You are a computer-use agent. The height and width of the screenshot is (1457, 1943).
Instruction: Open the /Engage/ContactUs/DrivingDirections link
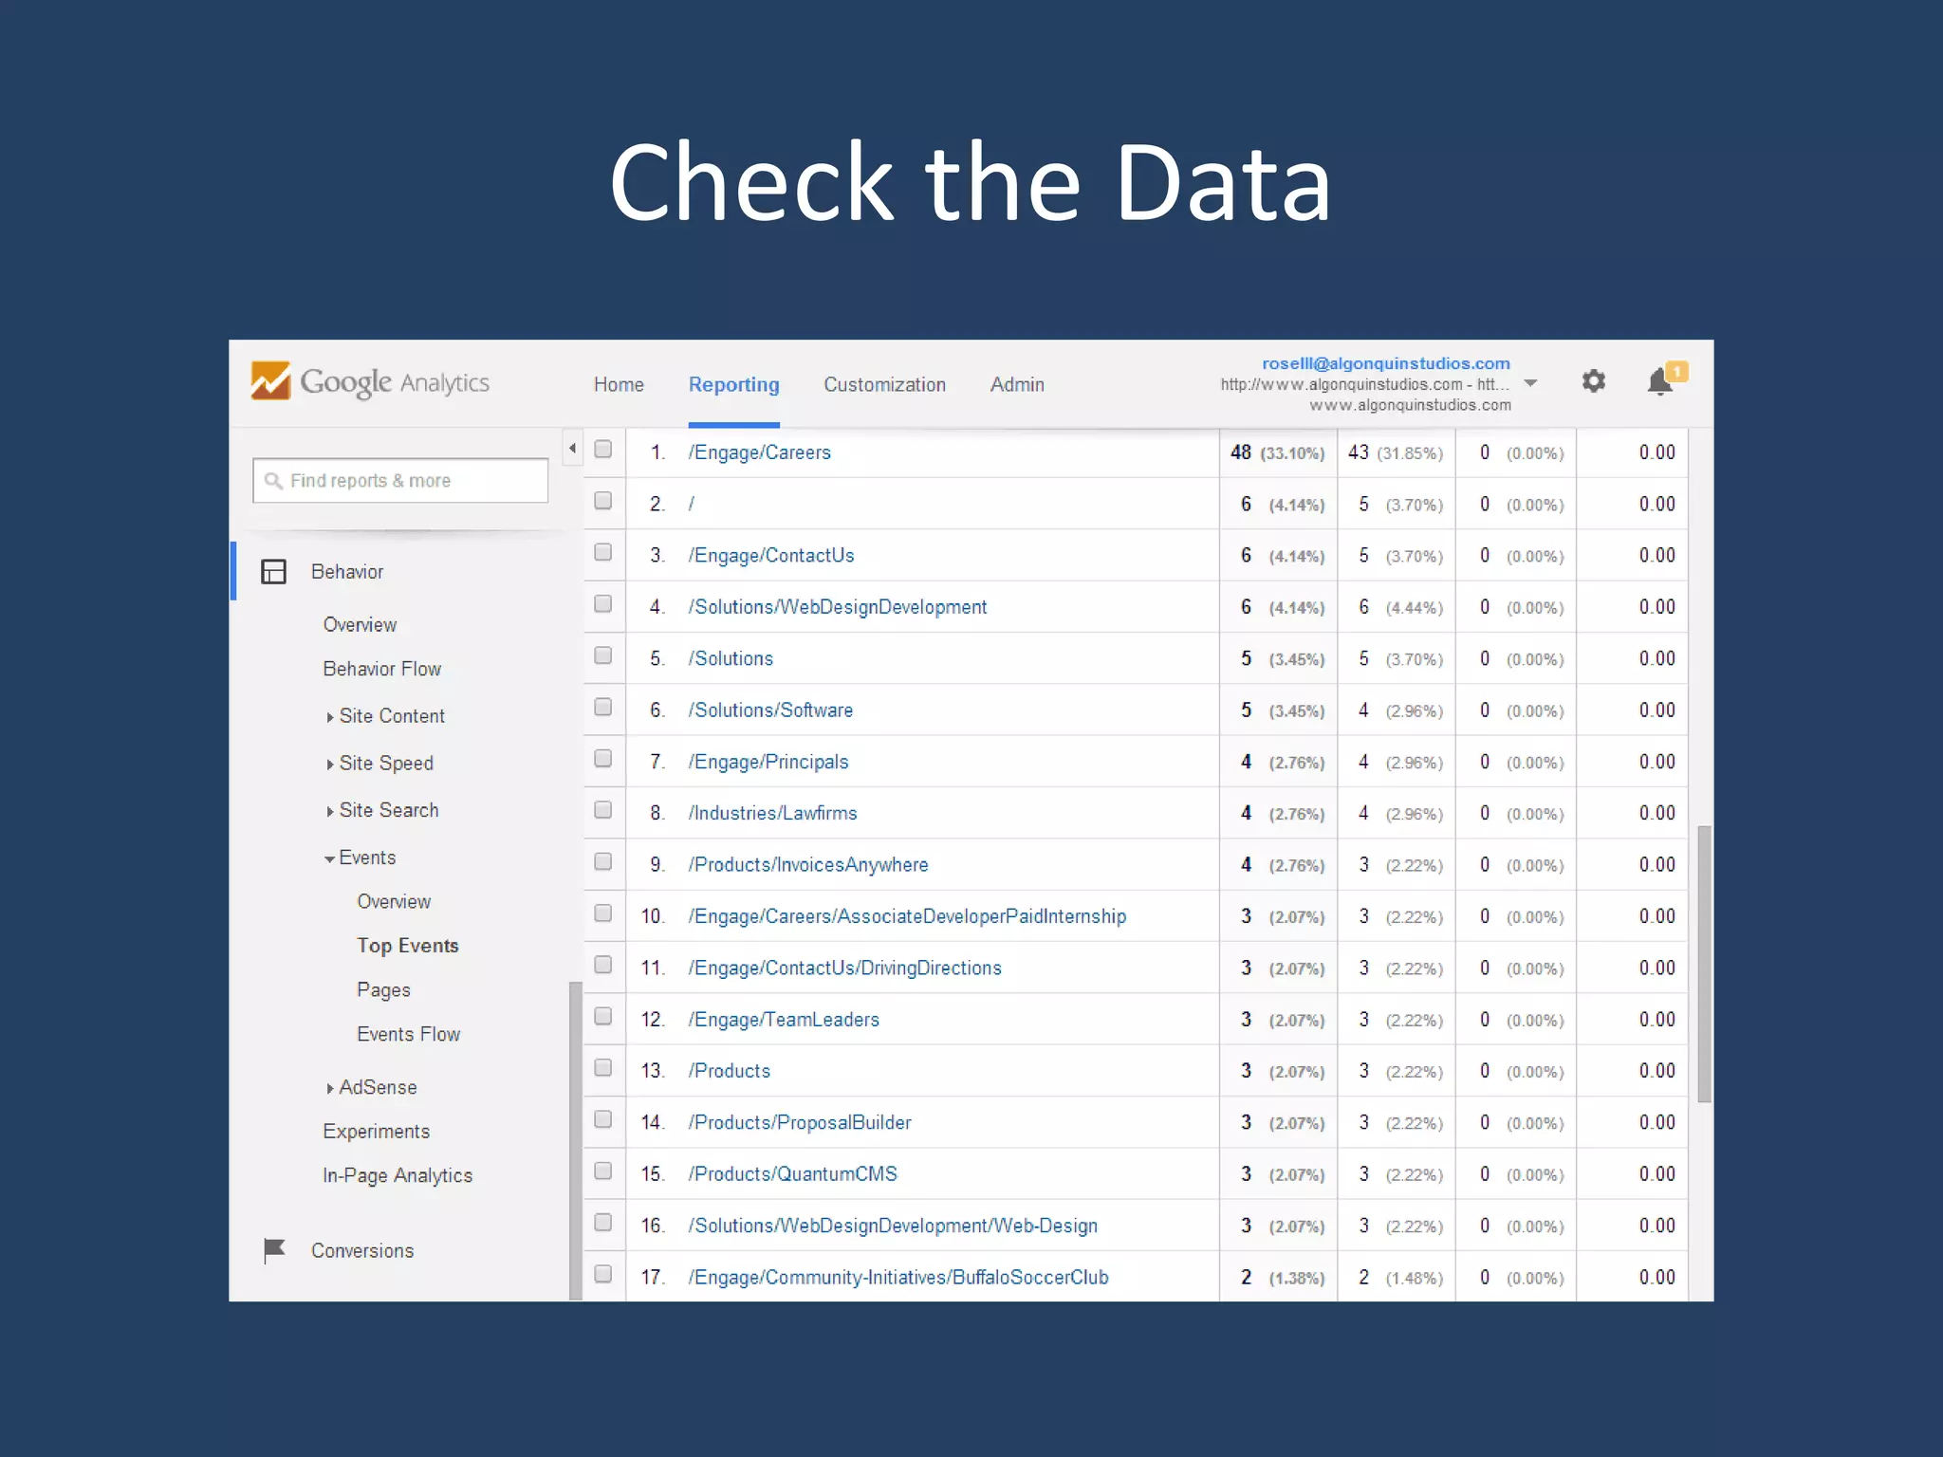[845, 968]
